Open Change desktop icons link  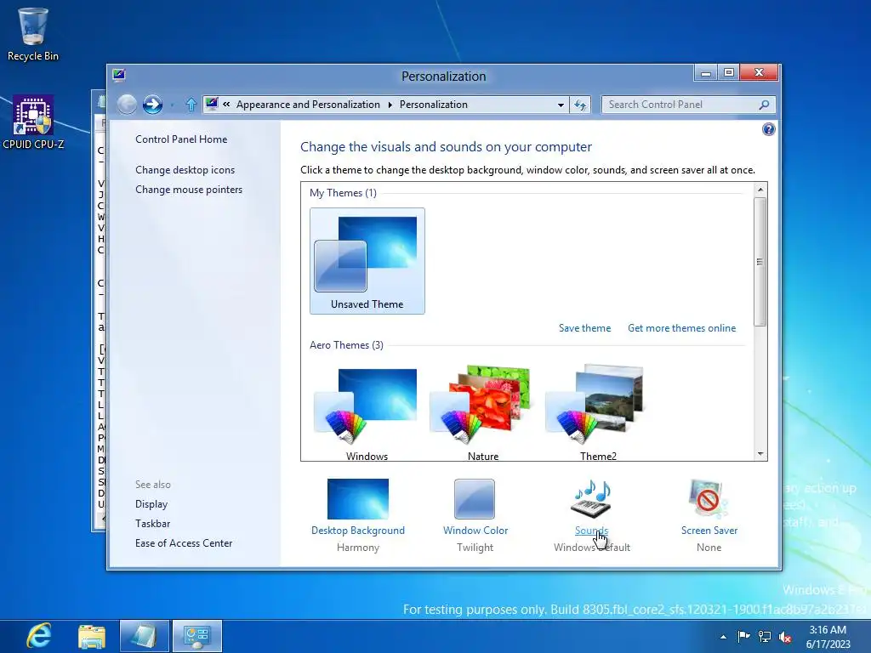(185, 170)
